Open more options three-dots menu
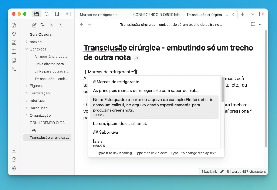The width and height of the screenshot is (277, 190). coord(261,24)
